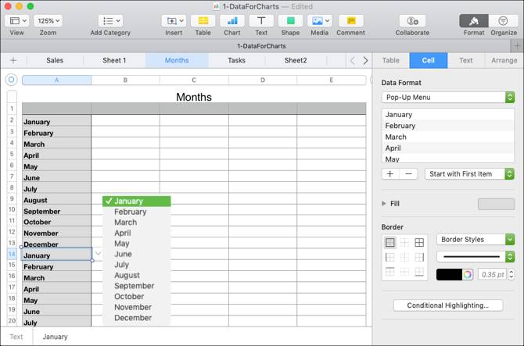This screenshot has height=346, width=524.
Task: Toggle the Format sidebar button
Action: click(474, 20)
